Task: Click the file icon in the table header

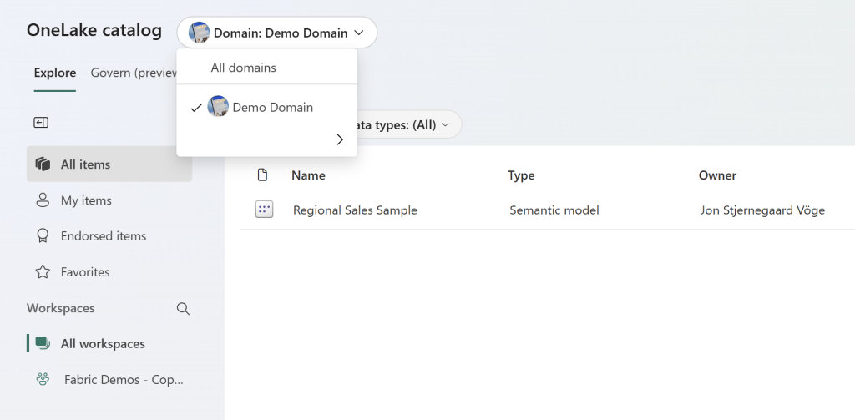Action: click(x=263, y=175)
